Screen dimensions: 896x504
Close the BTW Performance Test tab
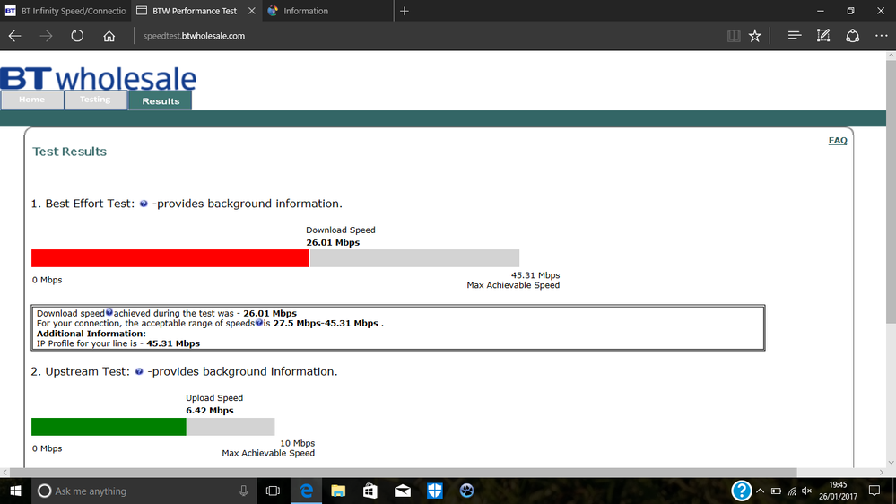[251, 11]
